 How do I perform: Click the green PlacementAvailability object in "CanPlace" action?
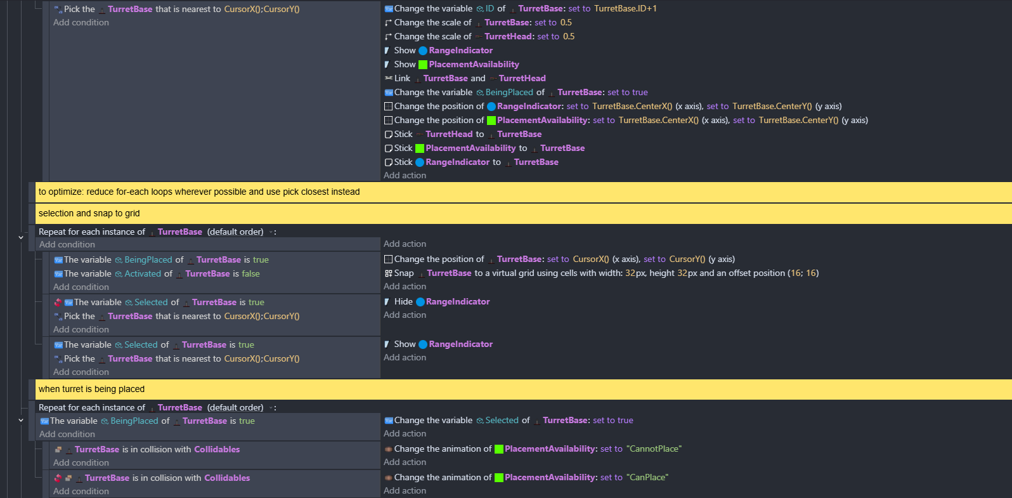tap(499, 478)
